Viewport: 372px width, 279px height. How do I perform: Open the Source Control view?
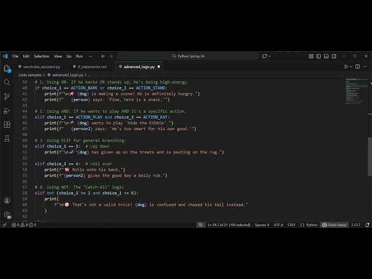point(7,96)
